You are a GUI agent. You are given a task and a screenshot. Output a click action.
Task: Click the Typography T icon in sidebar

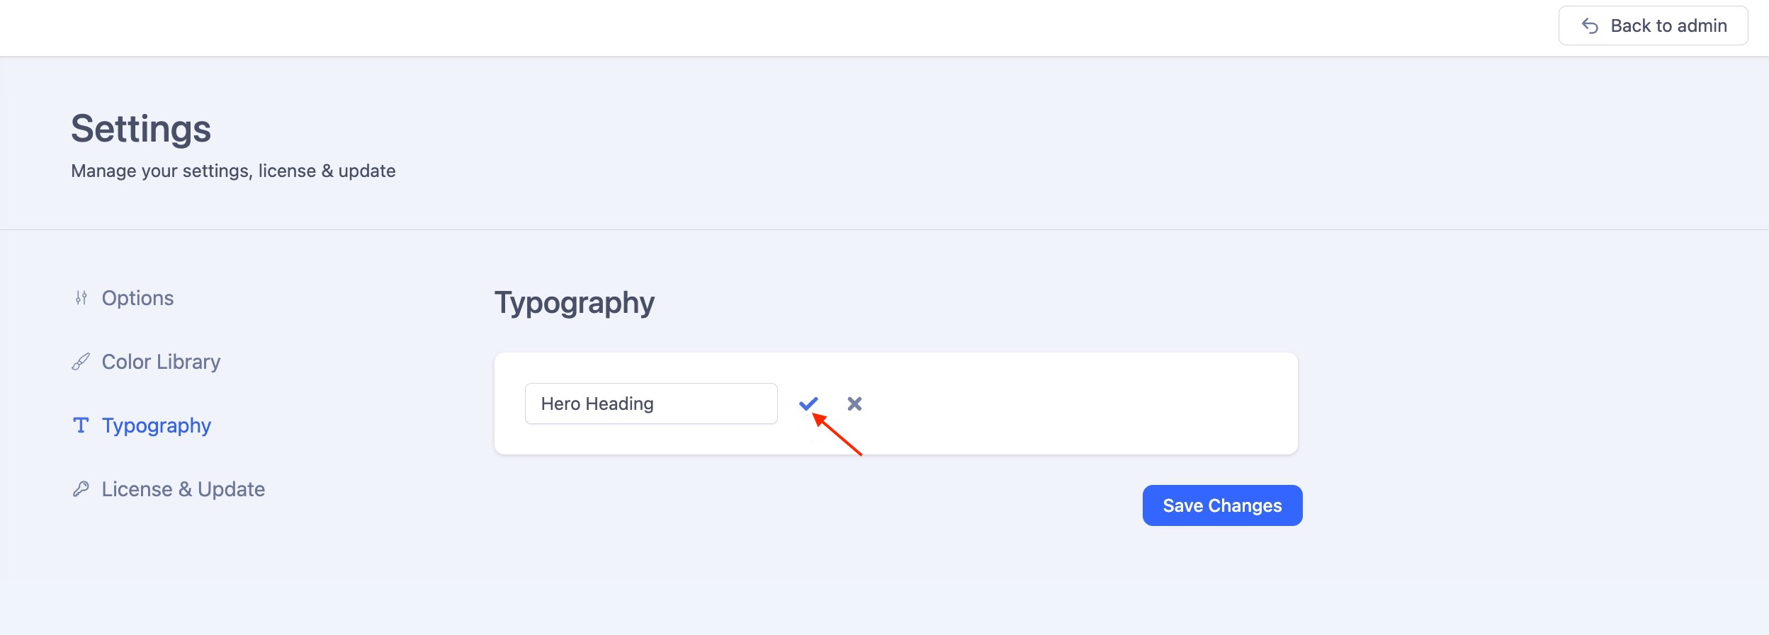tap(81, 425)
